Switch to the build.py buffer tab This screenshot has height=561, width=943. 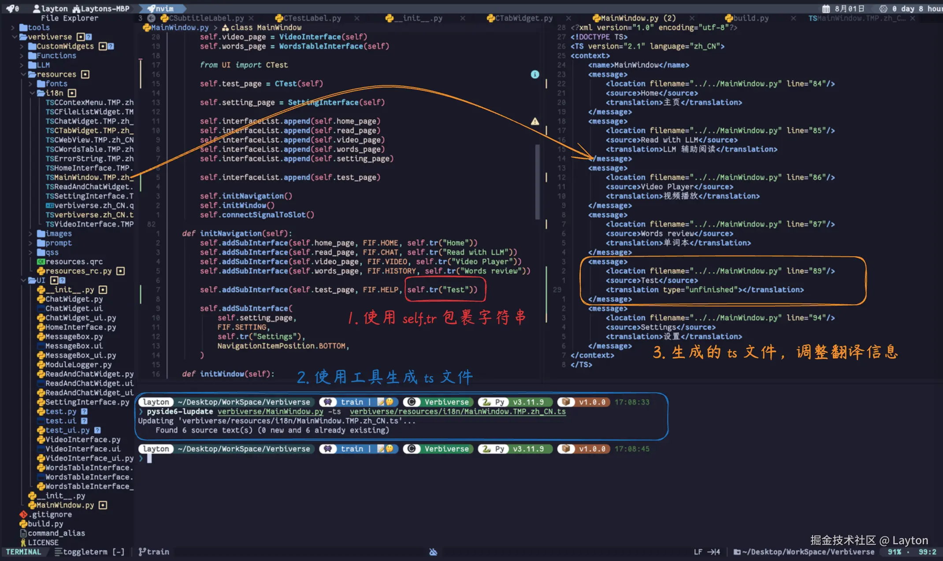tap(750, 18)
